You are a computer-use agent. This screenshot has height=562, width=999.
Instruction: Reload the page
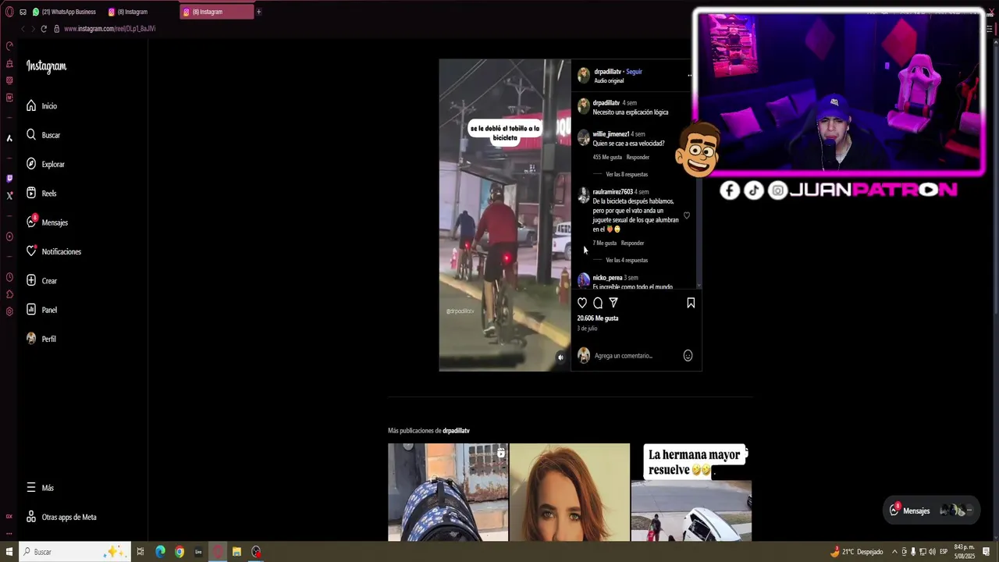coord(44,29)
